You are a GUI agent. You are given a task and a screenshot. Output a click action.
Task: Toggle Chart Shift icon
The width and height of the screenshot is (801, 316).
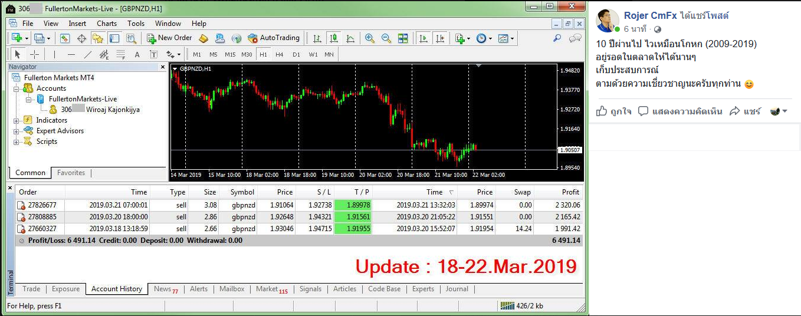pos(439,38)
